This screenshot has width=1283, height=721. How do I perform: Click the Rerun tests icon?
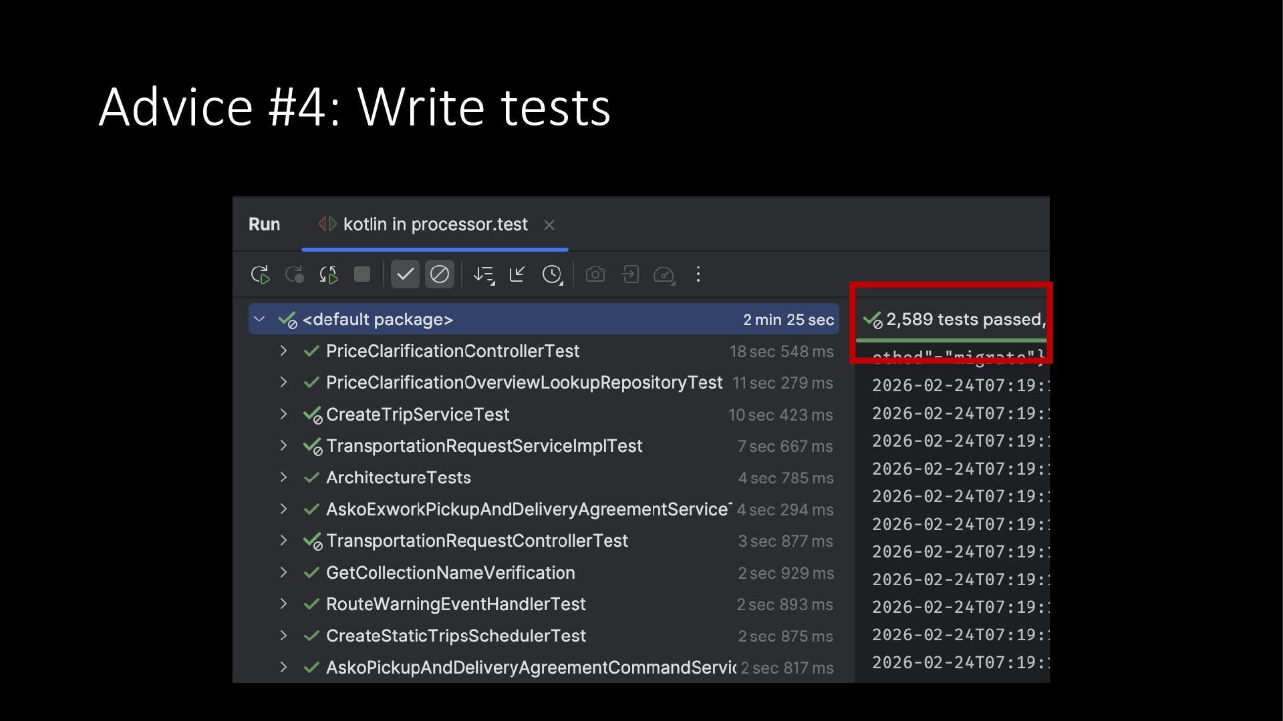260,274
